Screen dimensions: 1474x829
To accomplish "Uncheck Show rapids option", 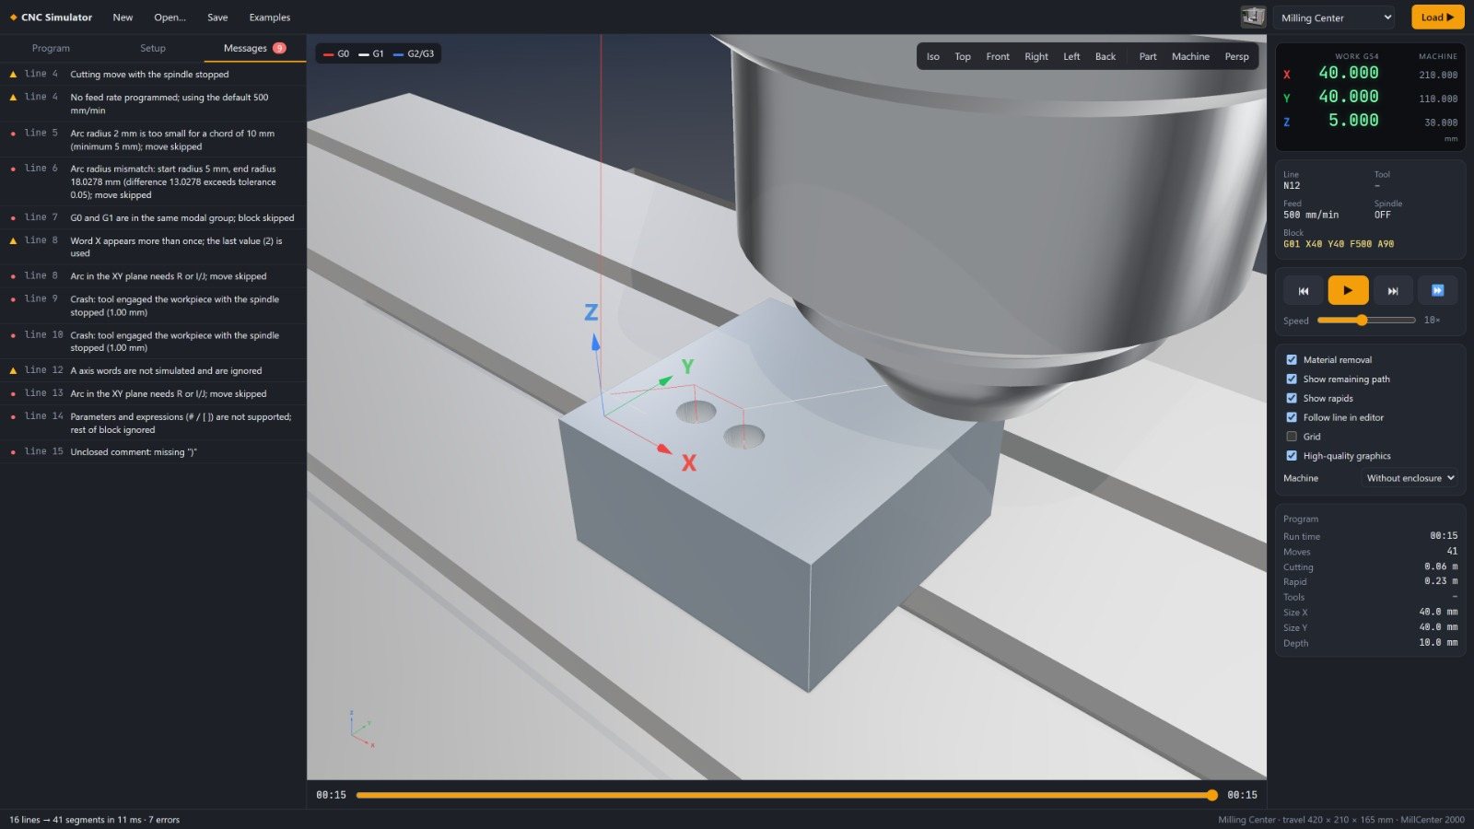I will click(x=1292, y=398).
